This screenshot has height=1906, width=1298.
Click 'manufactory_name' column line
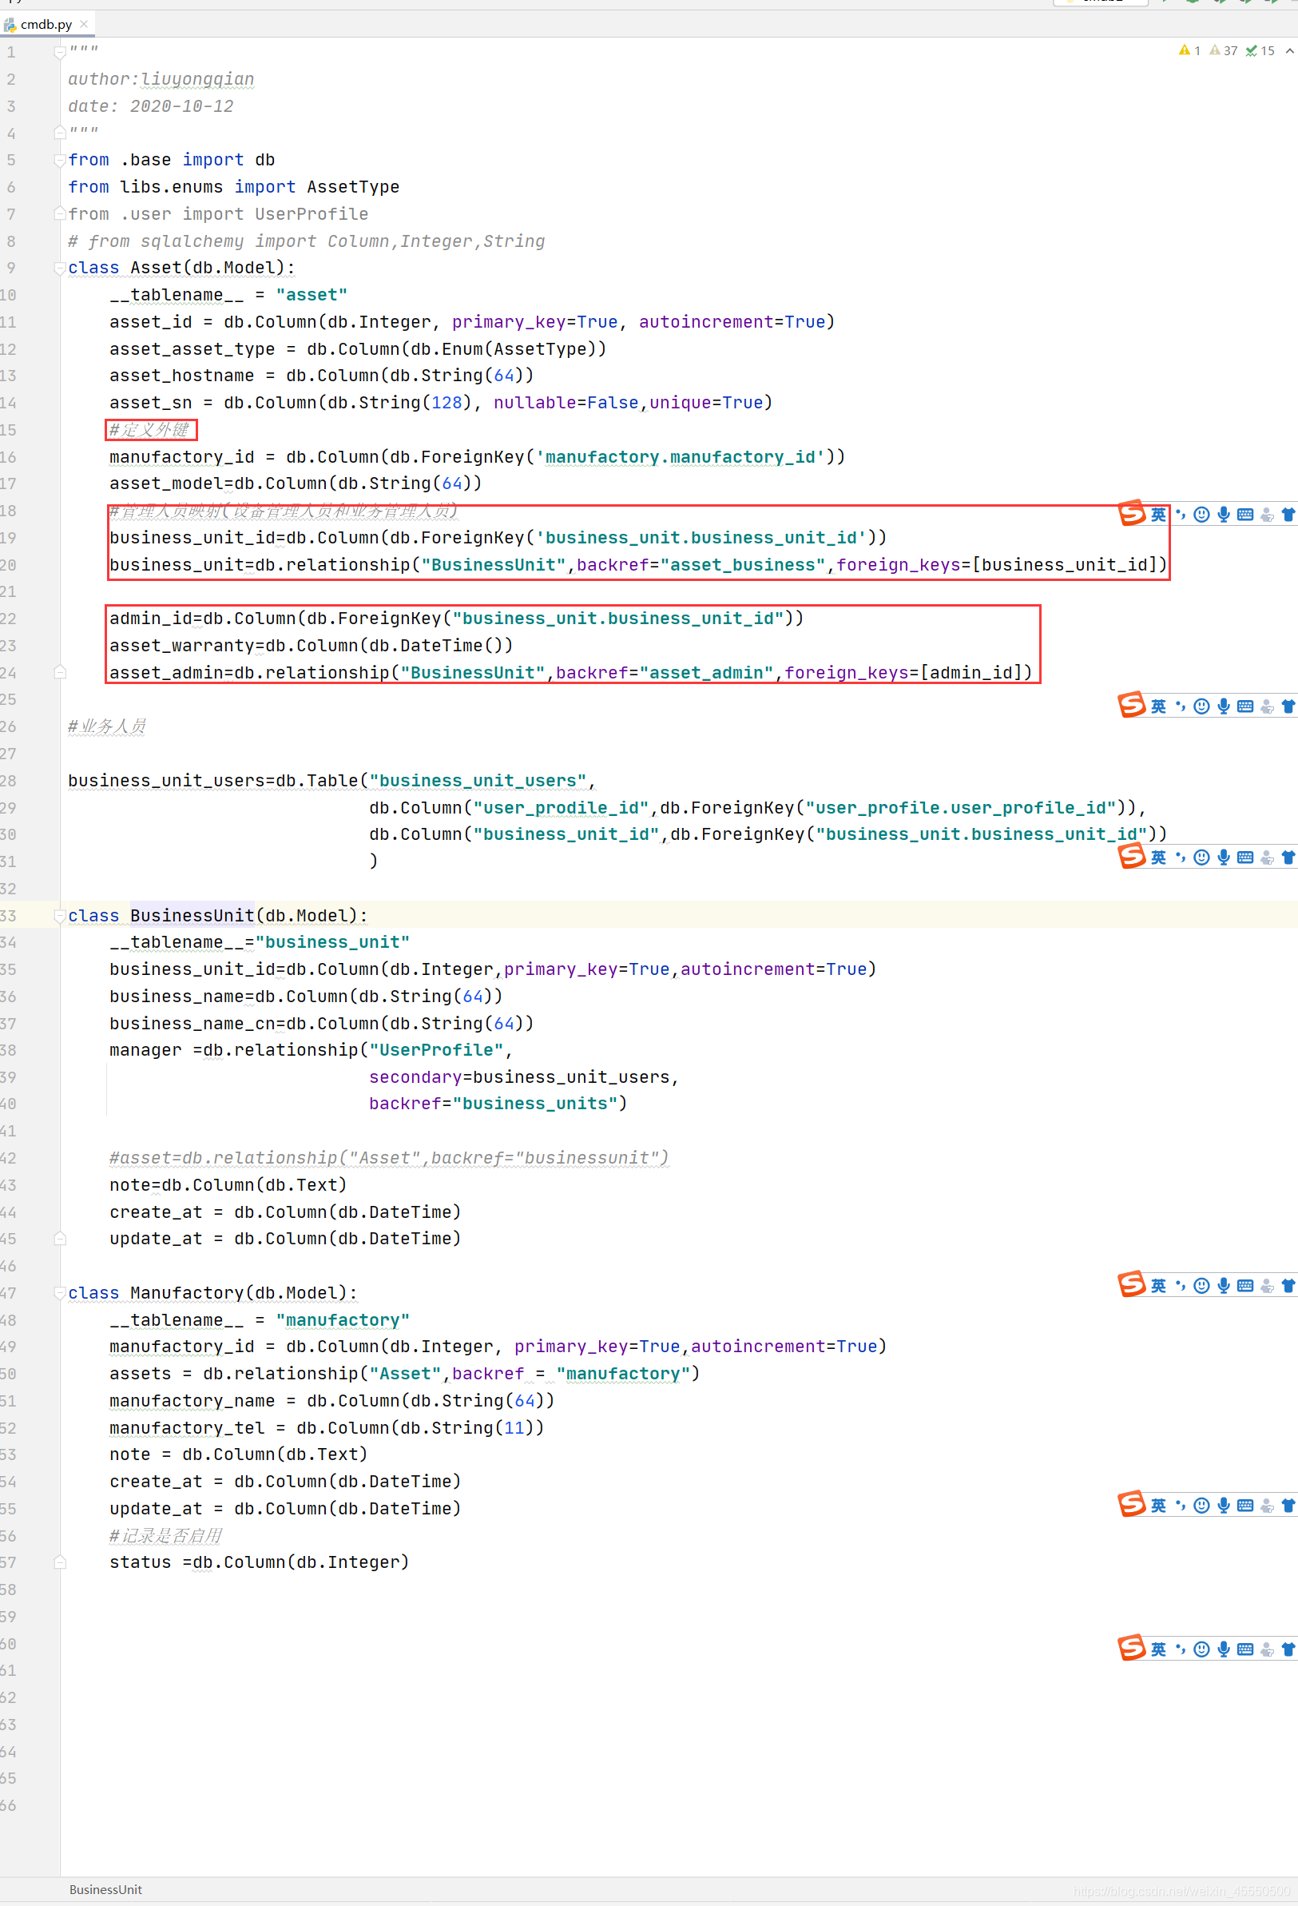tap(332, 1400)
